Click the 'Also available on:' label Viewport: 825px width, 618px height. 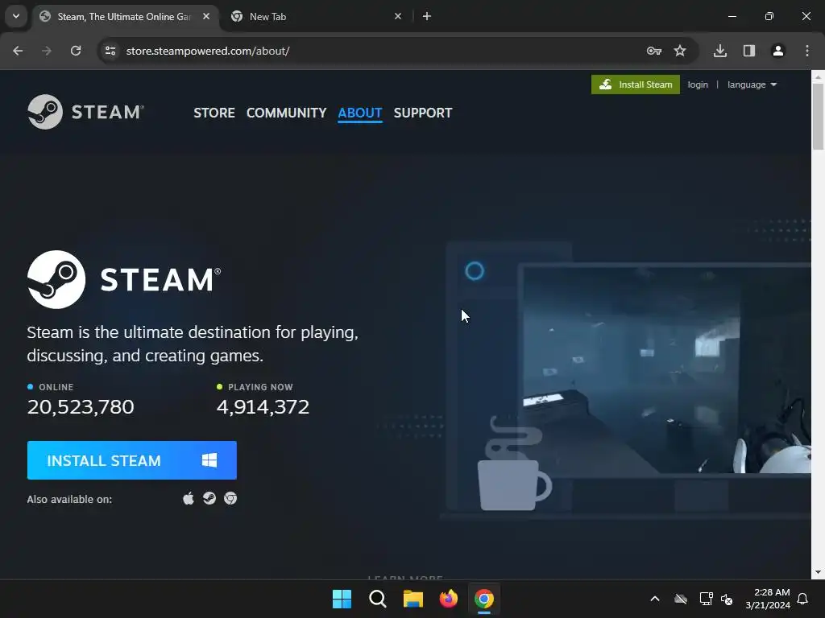[x=69, y=499]
